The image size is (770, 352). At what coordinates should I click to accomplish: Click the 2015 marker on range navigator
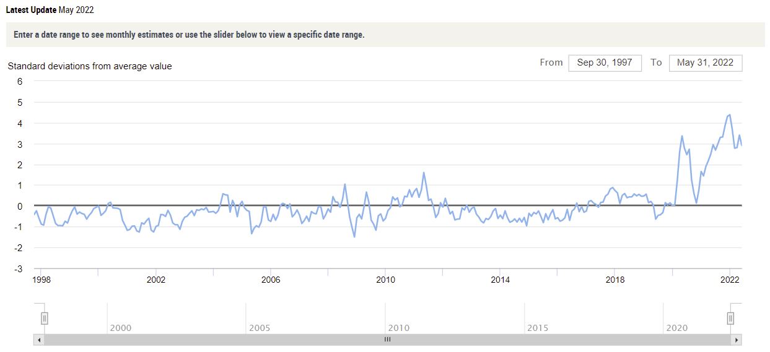[537, 328]
